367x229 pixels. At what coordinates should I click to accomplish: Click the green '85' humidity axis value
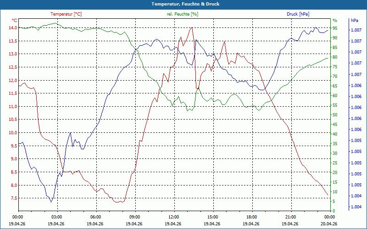(335, 48)
